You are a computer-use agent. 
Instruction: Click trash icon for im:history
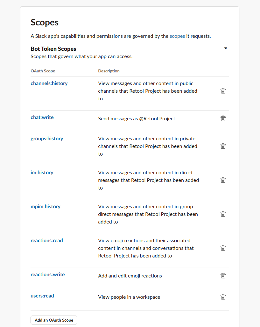[x=223, y=180]
